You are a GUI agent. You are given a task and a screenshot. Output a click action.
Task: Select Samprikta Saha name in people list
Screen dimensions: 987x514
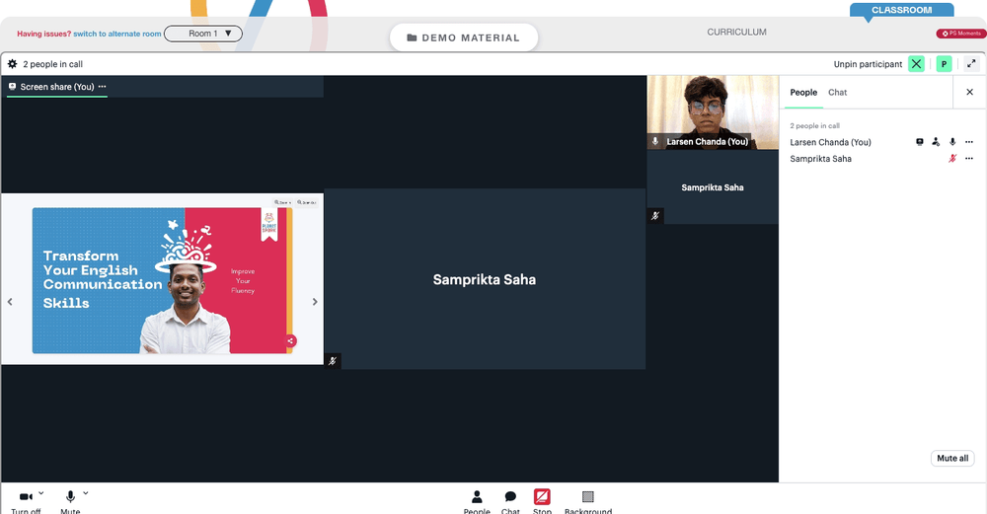click(820, 159)
